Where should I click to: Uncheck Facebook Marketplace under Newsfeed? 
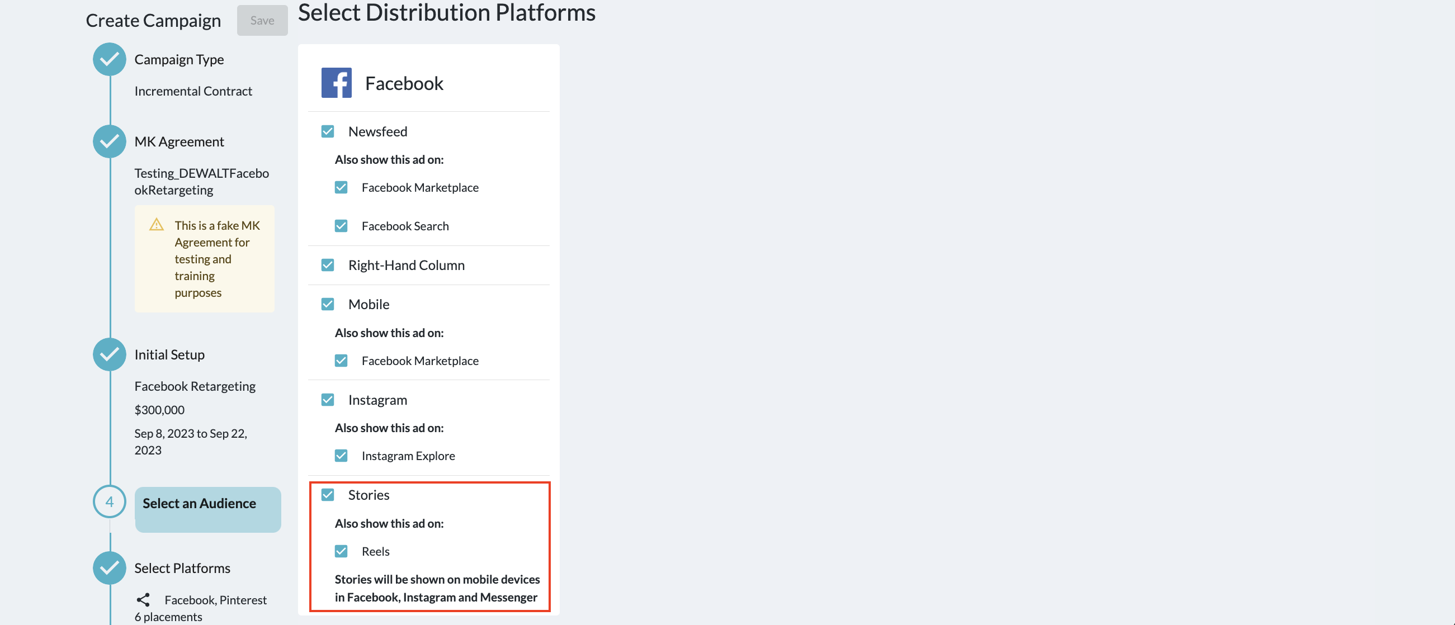[341, 187]
